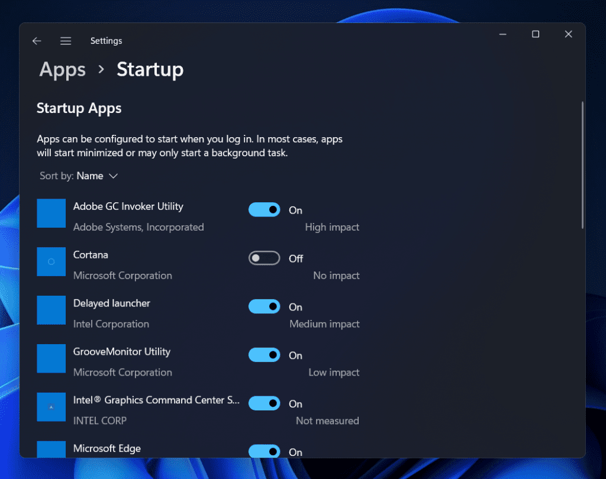Minimize the Settings window
606x479 pixels.
pos(502,34)
